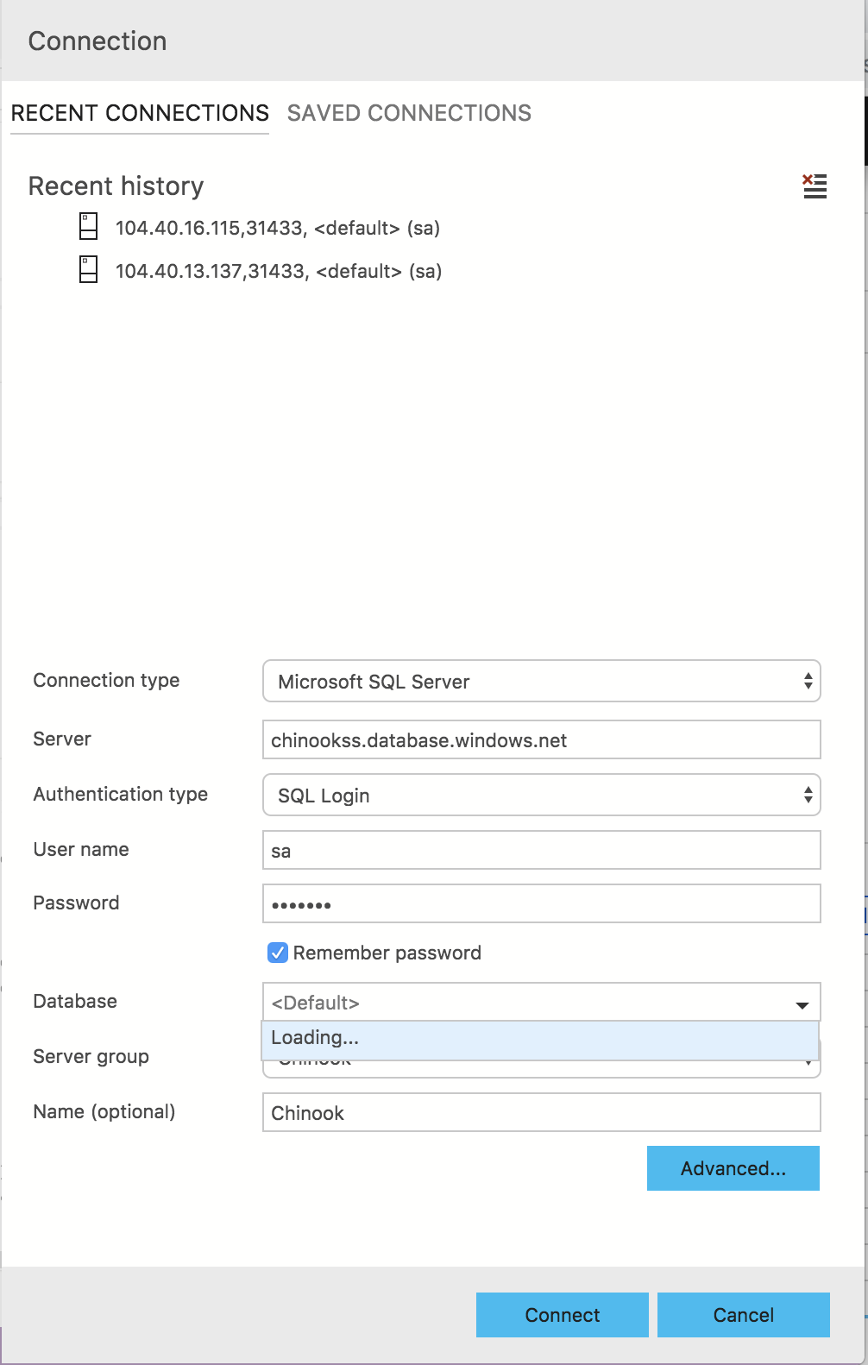This screenshot has width=868, height=1365.
Task: Open Advanced connection properties
Action: 733,1168
